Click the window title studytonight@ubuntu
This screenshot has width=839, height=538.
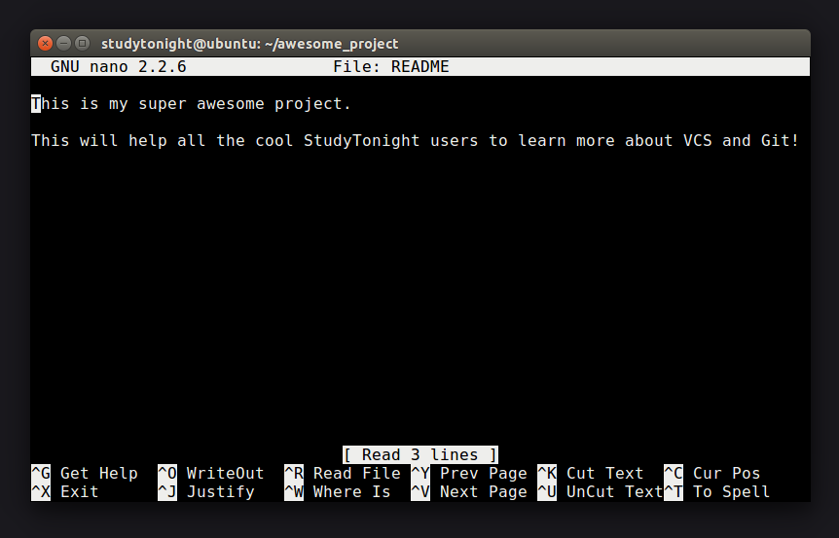point(250,44)
